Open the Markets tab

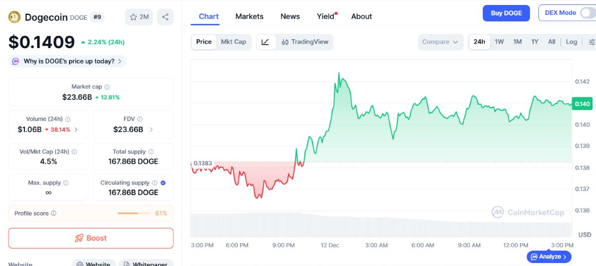(x=249, y=16)
